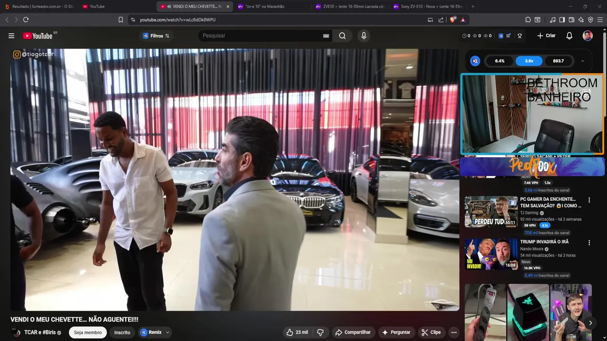Open the Filtros dropdown in header
Image resolution: width=607 pixels, height=341 pixels.
pyautogui.click(x=156, y=36)
